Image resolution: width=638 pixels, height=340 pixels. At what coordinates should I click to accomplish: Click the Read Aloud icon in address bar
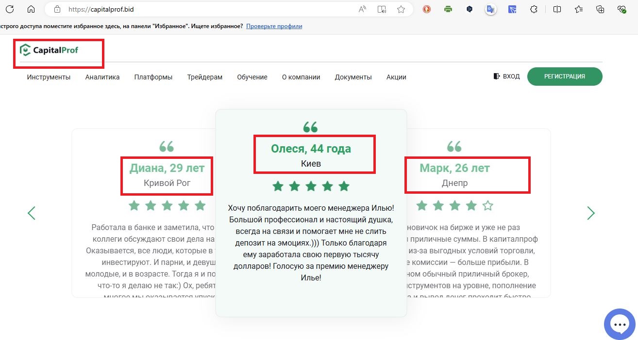click(362, 9)
